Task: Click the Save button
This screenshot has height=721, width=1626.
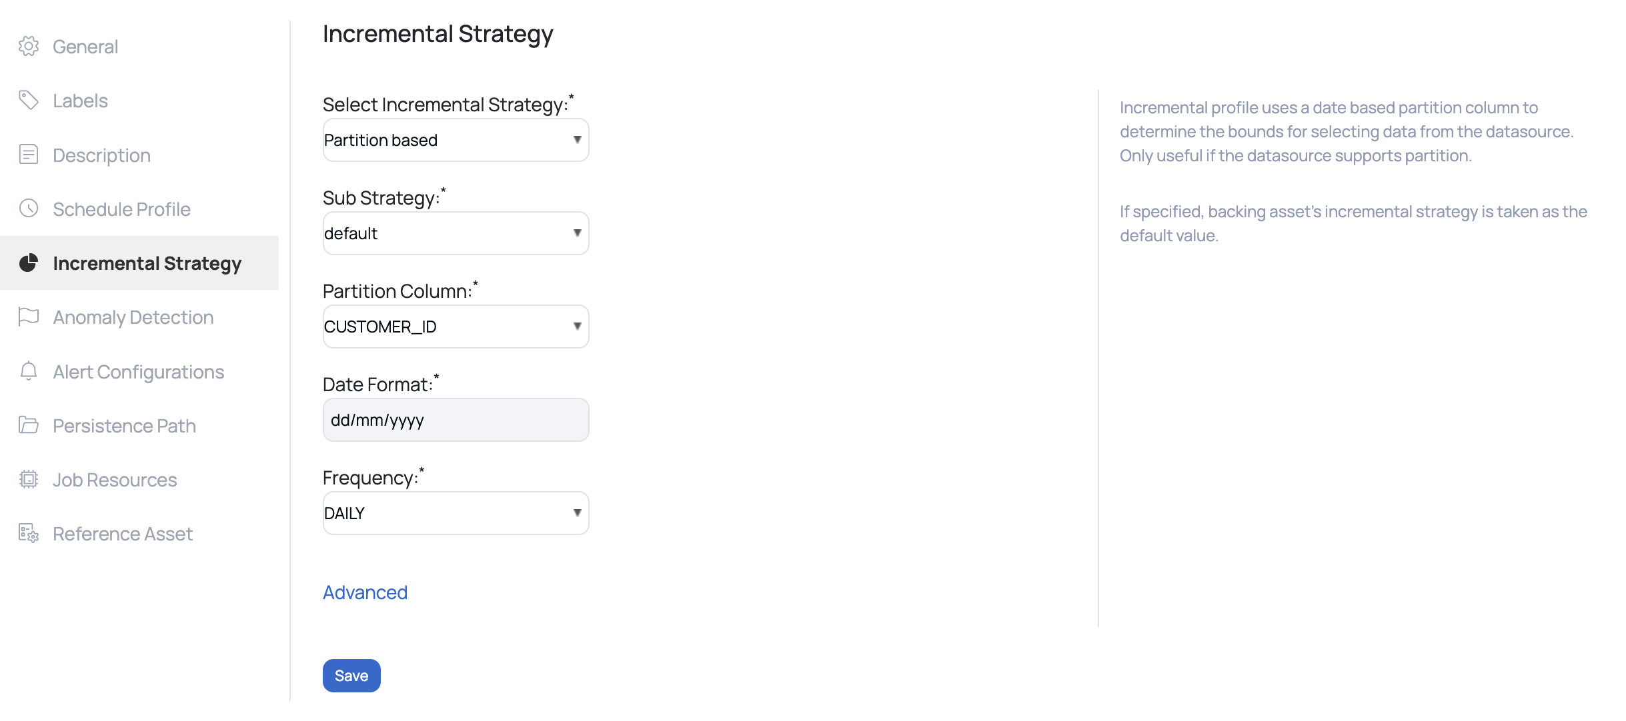Action: coord(351,675)
